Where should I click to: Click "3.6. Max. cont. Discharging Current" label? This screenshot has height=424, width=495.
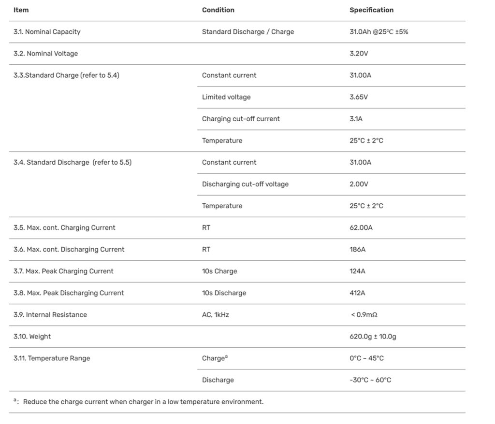[69, 249]
